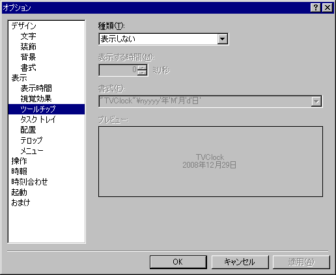
Task: Increase the 表示する時間 spinner value
Action: [x=143, y=68]
